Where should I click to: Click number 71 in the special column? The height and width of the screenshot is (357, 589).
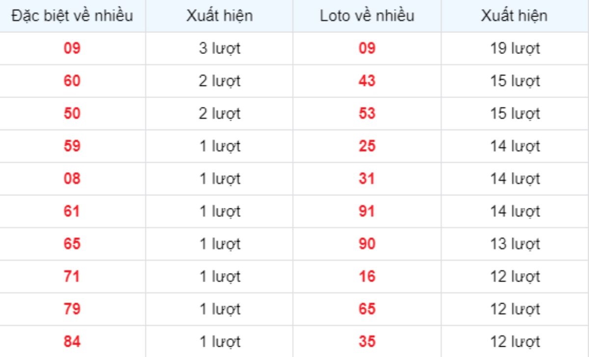point(72,277)
